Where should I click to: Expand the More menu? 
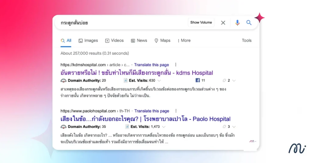coord(184,40)
